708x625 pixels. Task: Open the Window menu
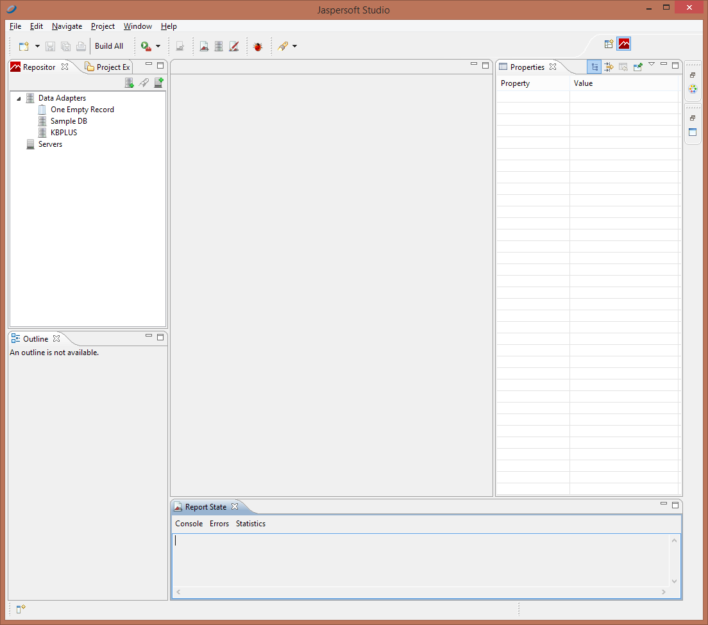(x=138, y=26)
